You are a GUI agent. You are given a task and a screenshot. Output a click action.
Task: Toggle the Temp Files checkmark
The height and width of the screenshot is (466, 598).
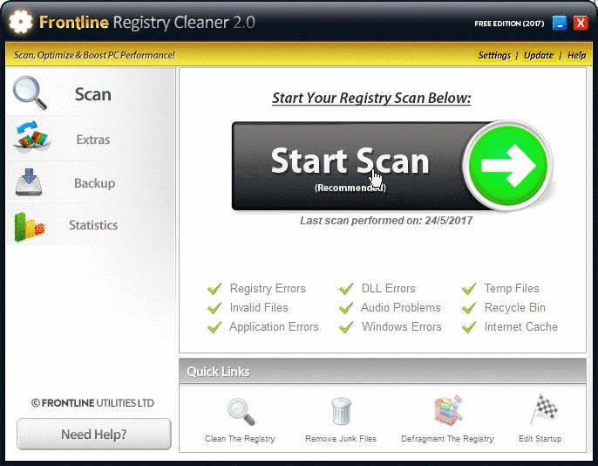pos(469,289)
